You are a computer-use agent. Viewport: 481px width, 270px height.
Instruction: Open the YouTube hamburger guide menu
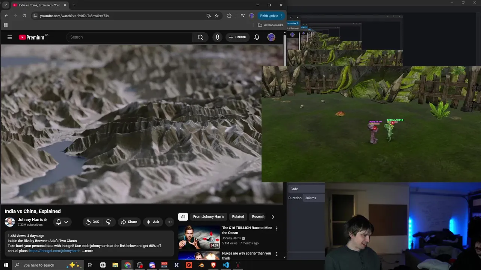[10, 37]
